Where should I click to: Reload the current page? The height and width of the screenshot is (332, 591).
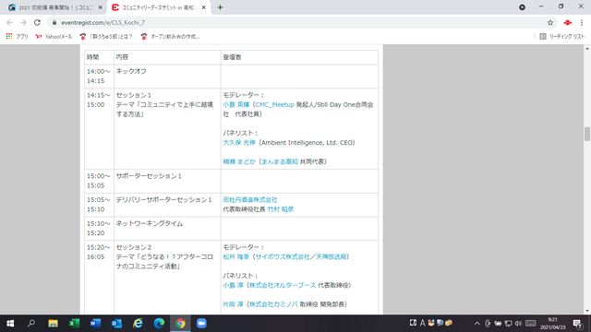tap(37, 22)
